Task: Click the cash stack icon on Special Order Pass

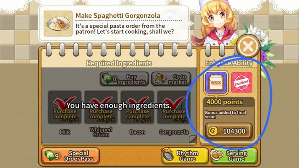Action: [x=50, y=155]
